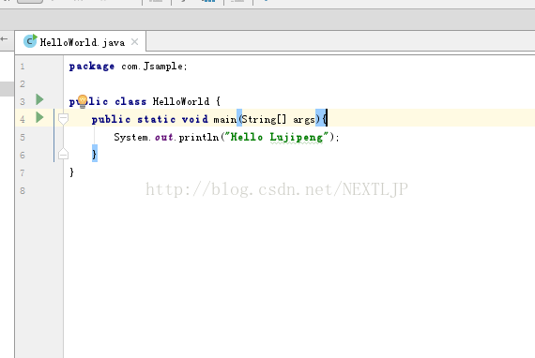Close the HelloWorld.java tab
This screenshot has height=358, width=535.
(135, 41)
